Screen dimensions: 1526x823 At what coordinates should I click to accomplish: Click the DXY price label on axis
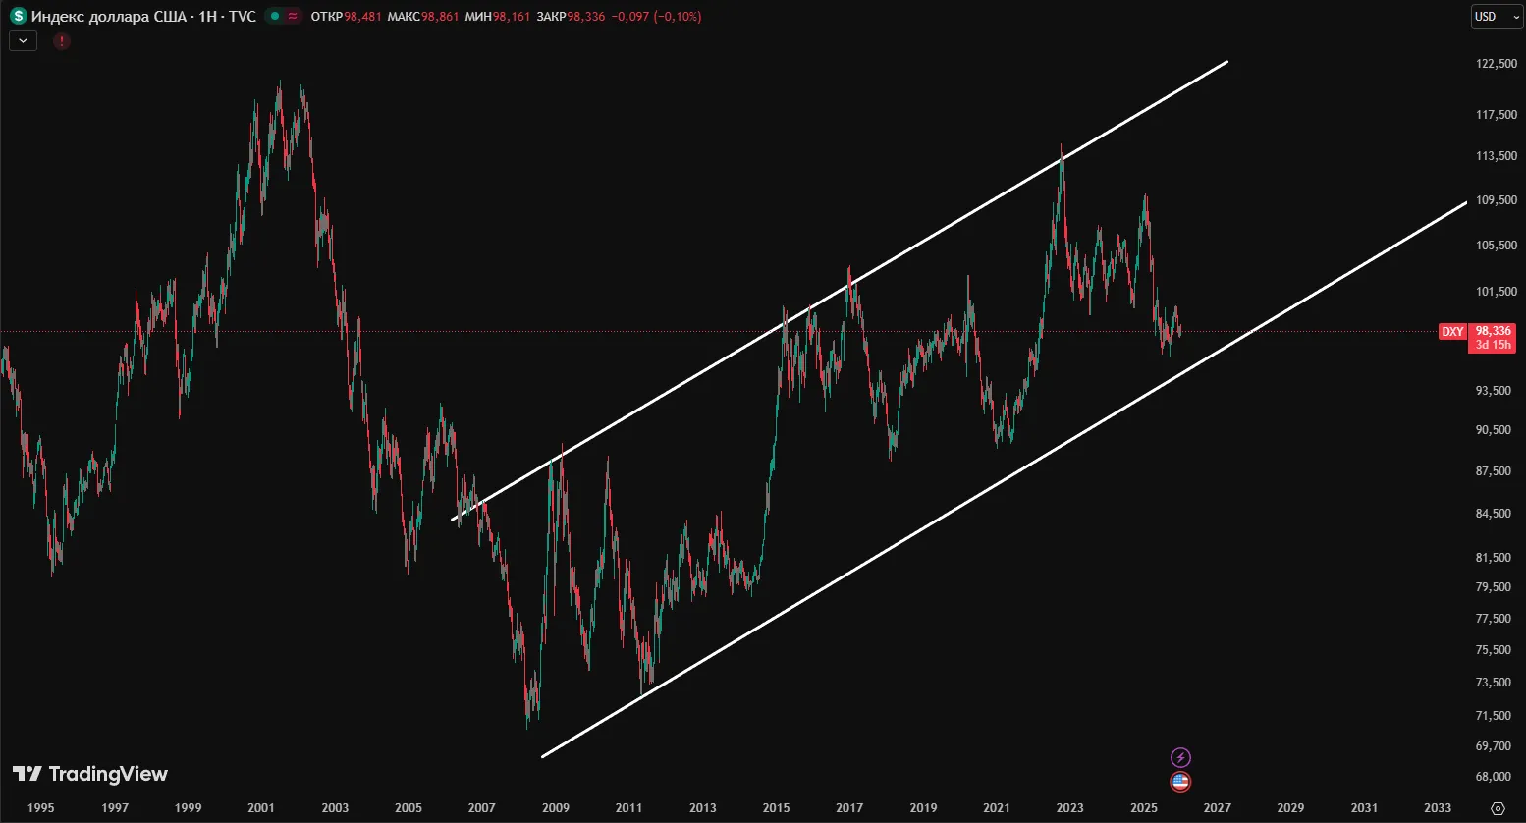(1452, 332)
